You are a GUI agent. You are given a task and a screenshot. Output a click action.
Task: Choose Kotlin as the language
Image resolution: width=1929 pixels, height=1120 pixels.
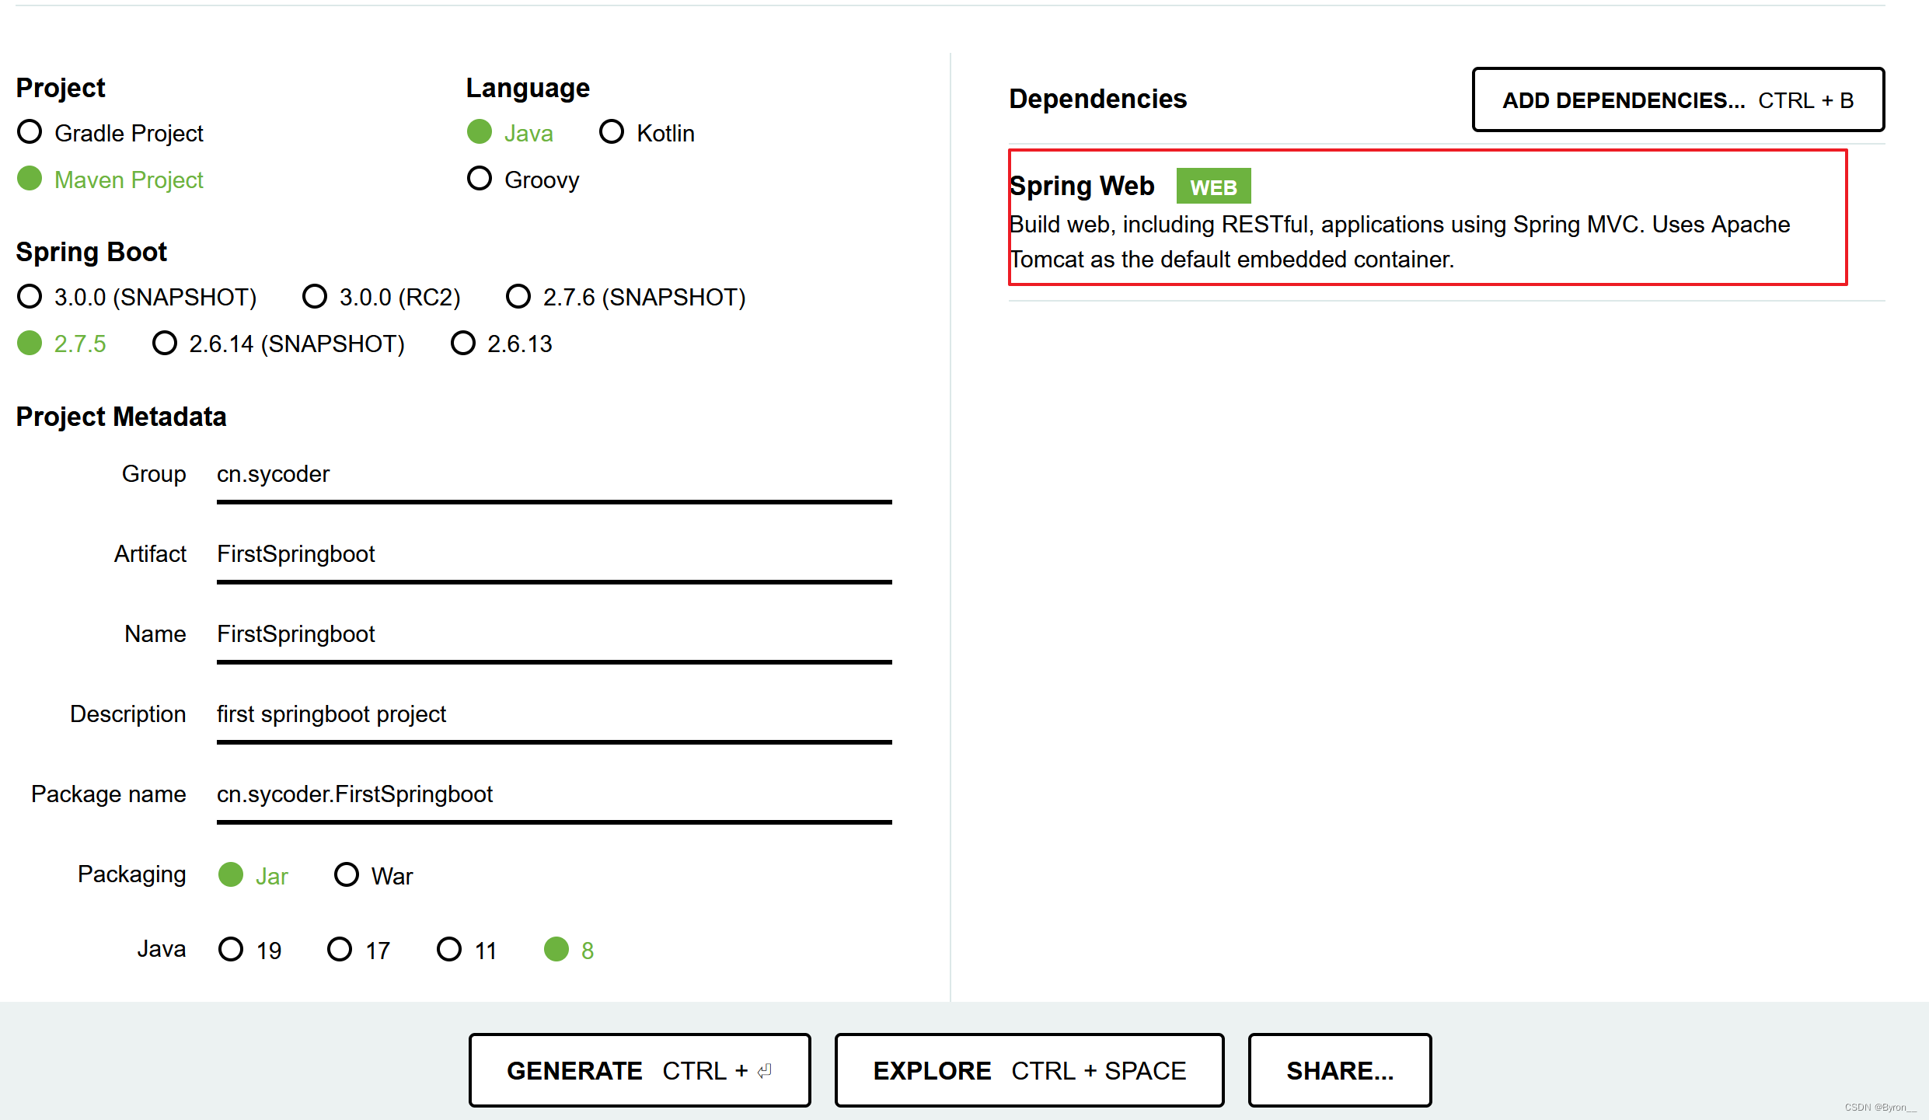pos(647,133)
